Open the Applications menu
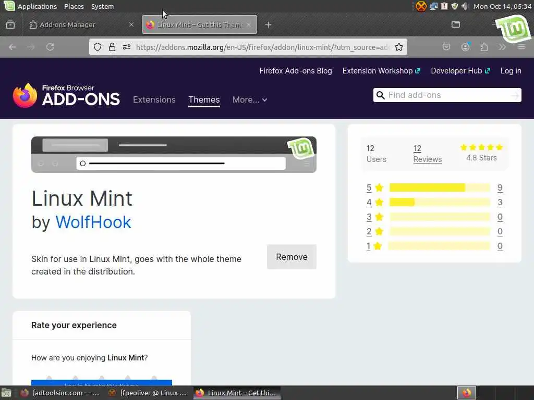534x400 pixels. click(x=37, y=6)
